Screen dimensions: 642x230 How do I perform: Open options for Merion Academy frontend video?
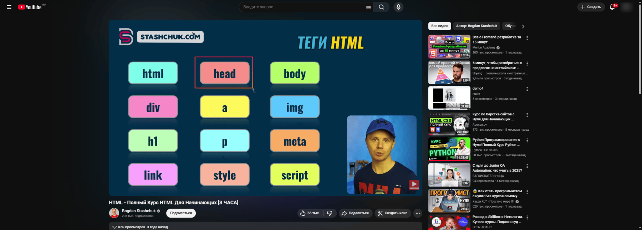[x=527, y=38]
